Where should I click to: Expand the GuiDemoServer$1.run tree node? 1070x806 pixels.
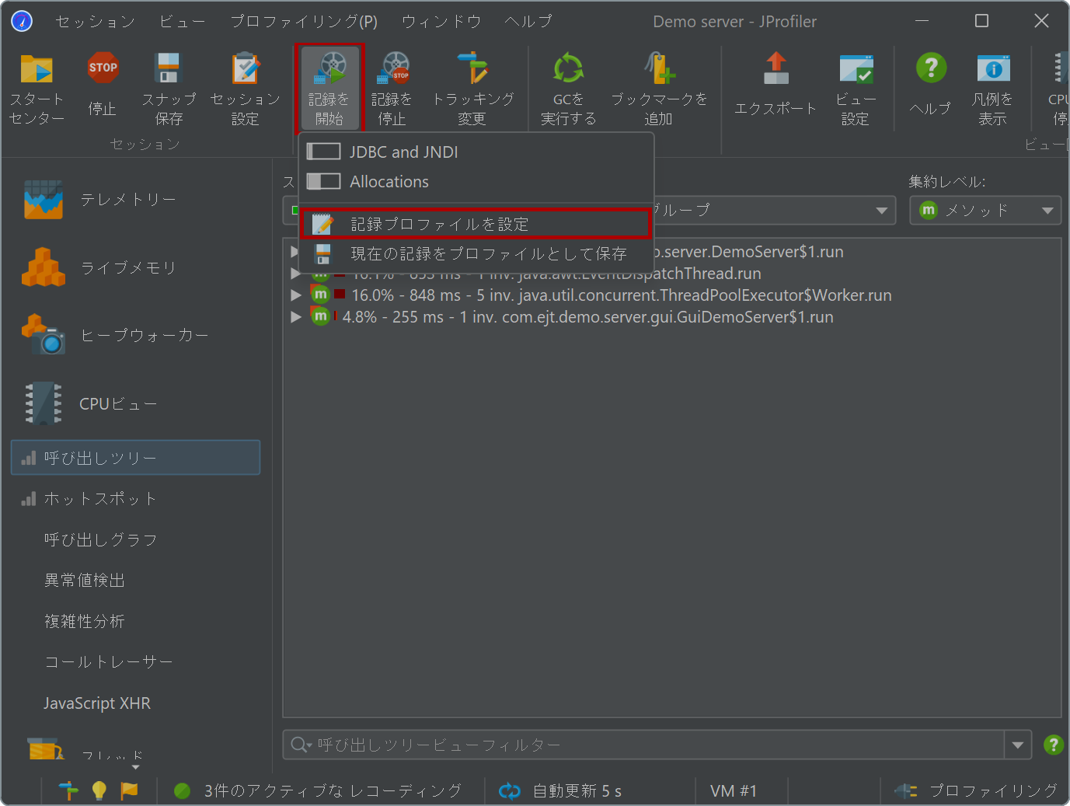pos(295,317)
